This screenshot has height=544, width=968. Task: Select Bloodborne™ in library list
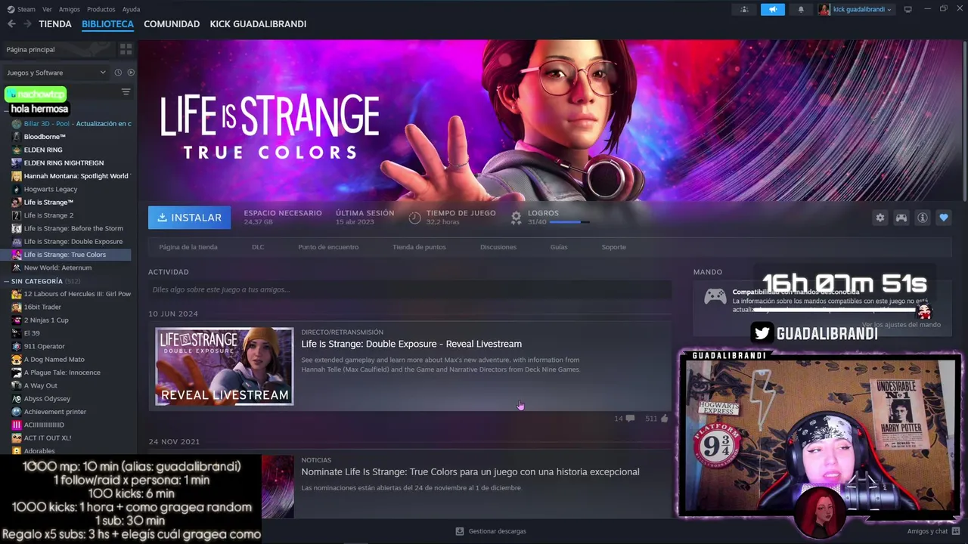coord(45,137)
